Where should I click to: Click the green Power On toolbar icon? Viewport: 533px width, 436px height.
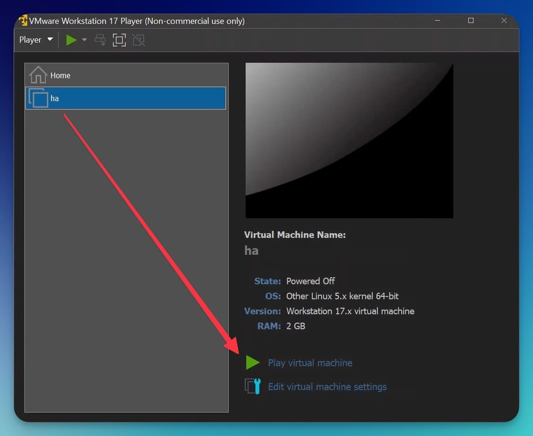71,40
